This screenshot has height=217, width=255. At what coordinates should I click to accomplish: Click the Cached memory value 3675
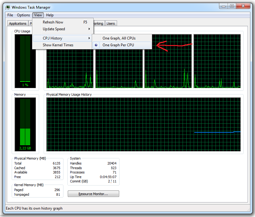[x=56, y=168]
